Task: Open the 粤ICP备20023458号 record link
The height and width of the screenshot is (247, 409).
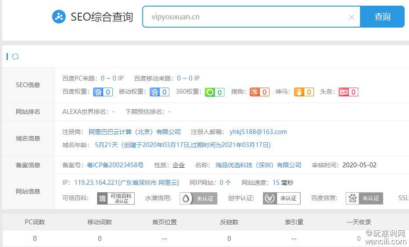Action: pyautogui.click(x=115, y=165)
